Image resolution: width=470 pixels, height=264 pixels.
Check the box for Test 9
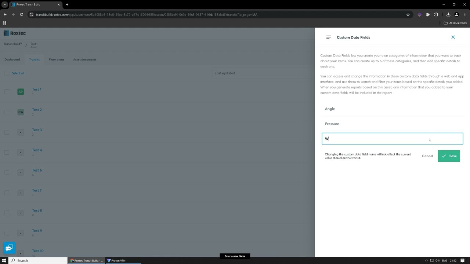[7, 233]
